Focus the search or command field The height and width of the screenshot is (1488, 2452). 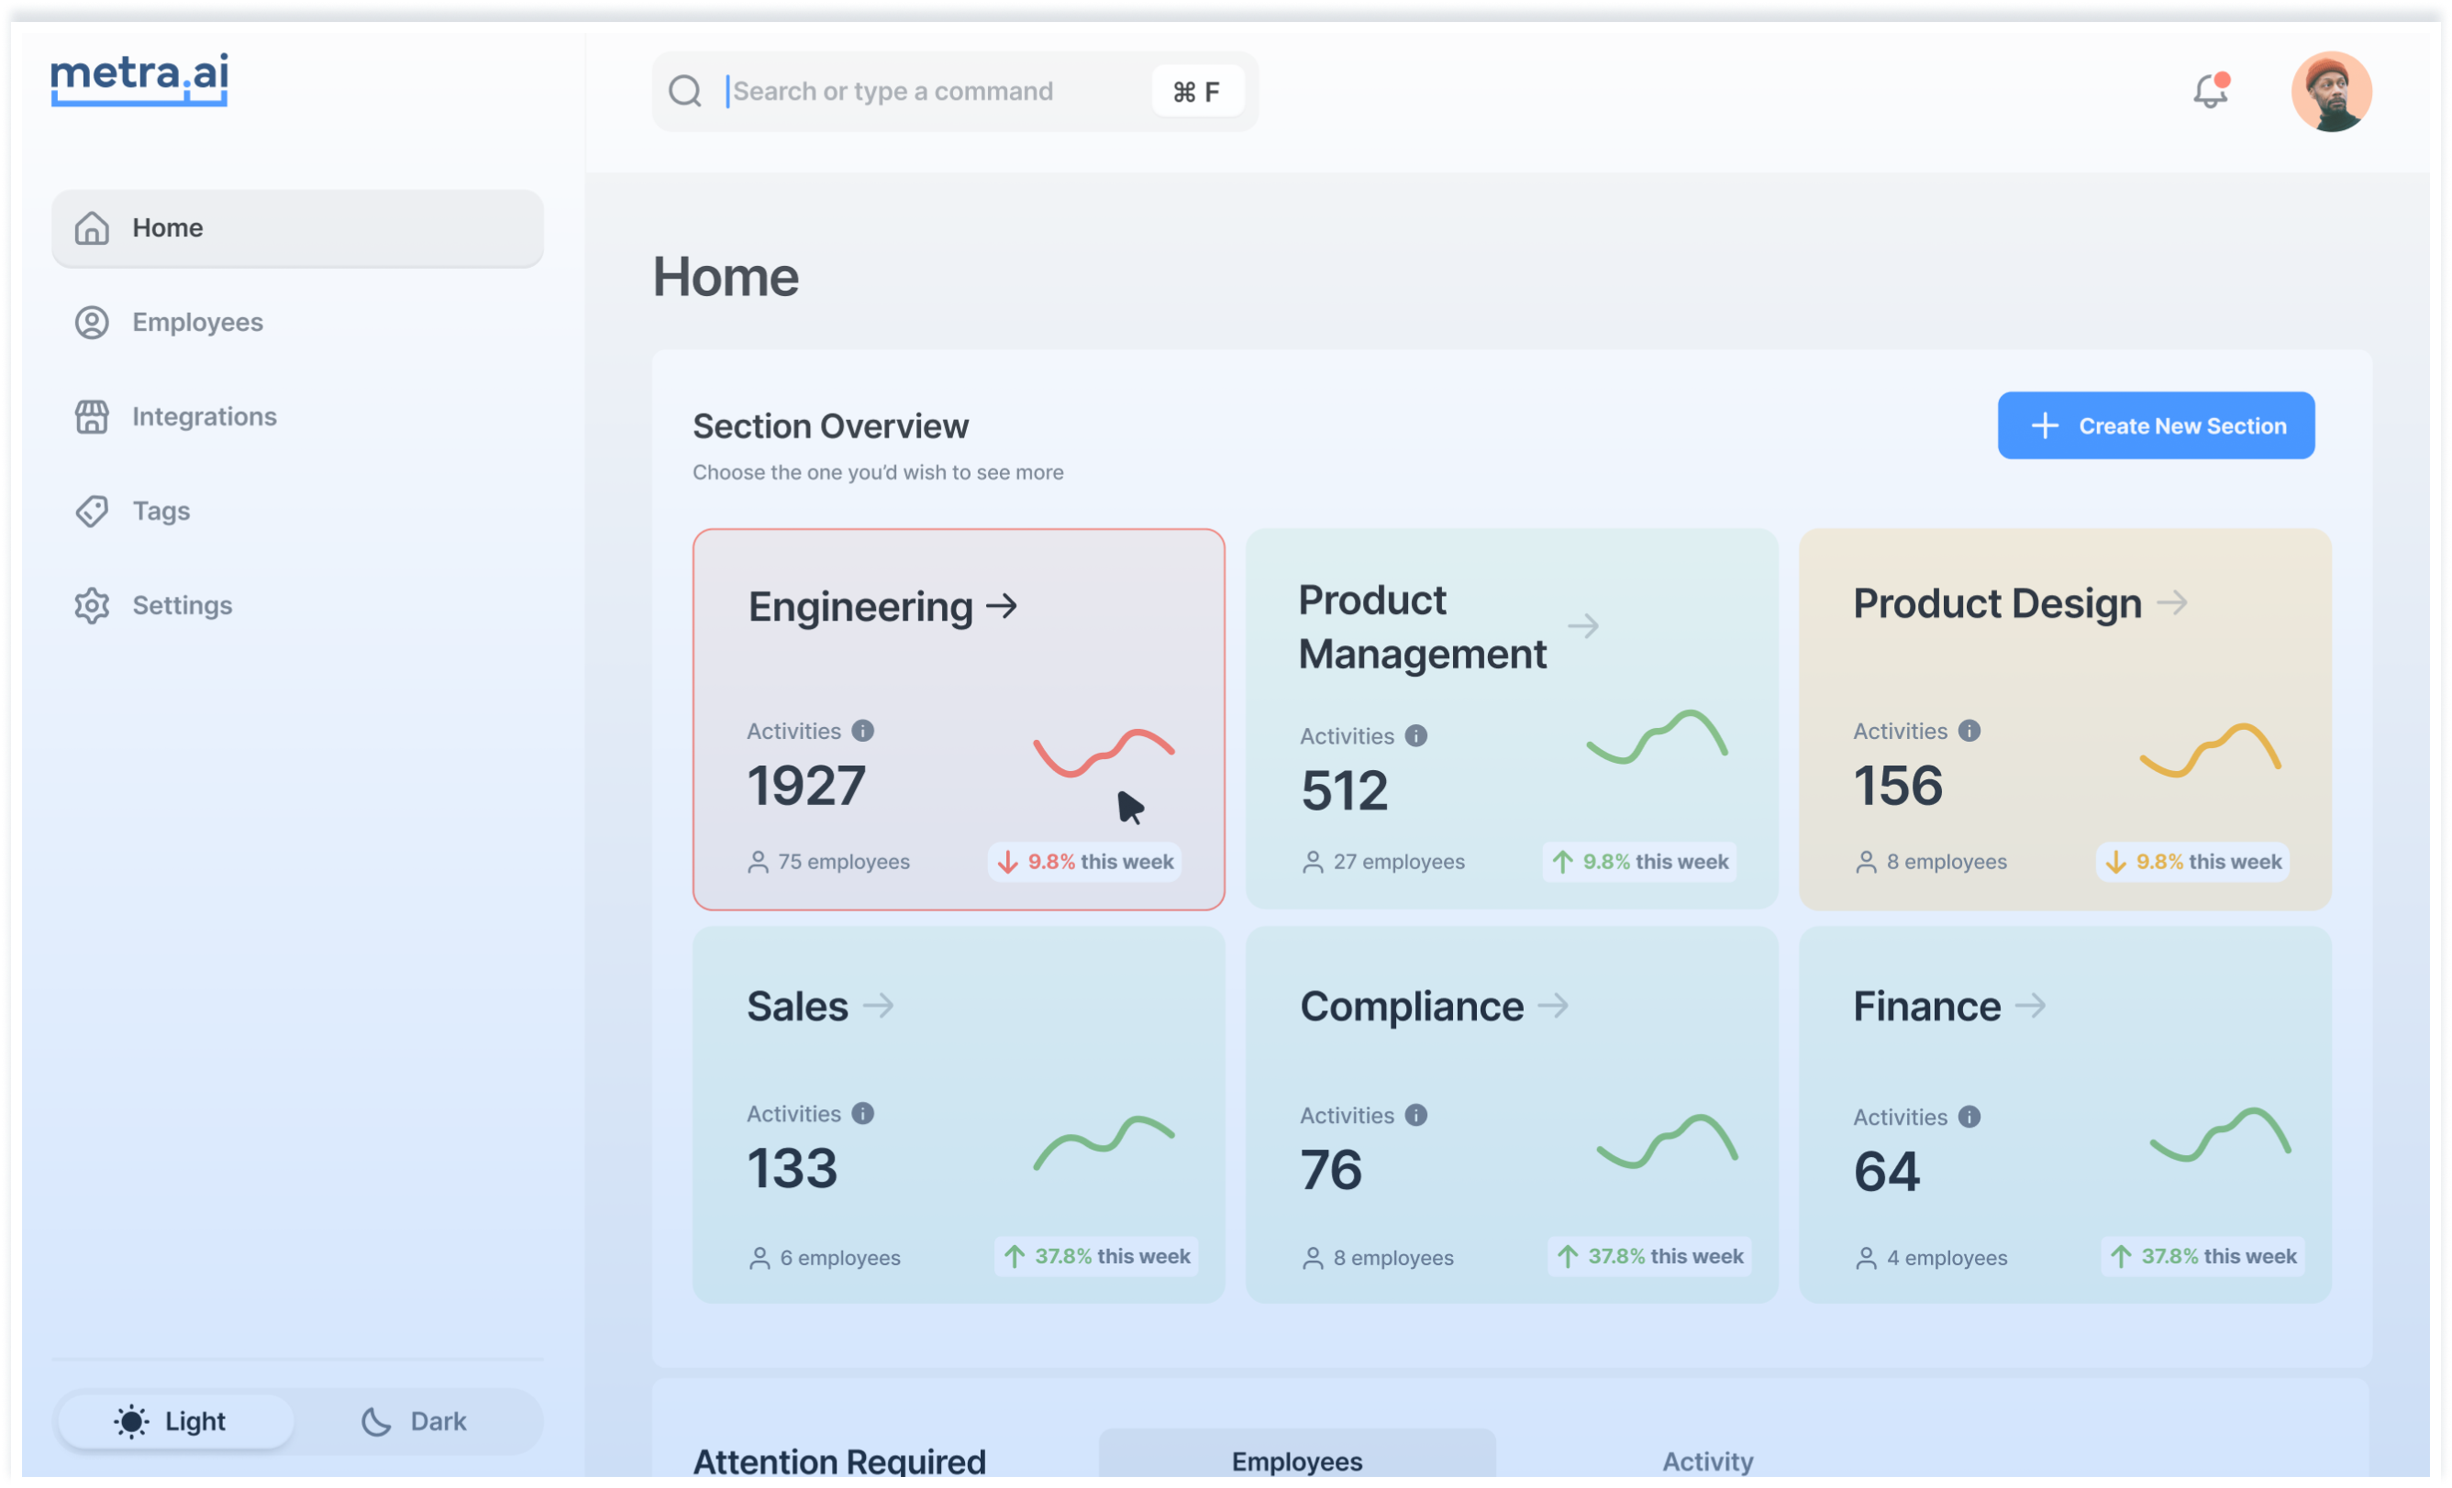936,92
